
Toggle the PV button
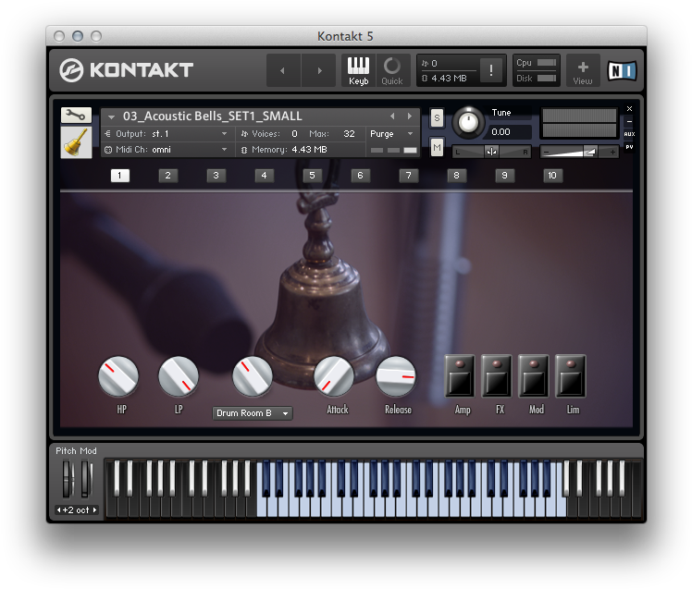click(630, 147)
